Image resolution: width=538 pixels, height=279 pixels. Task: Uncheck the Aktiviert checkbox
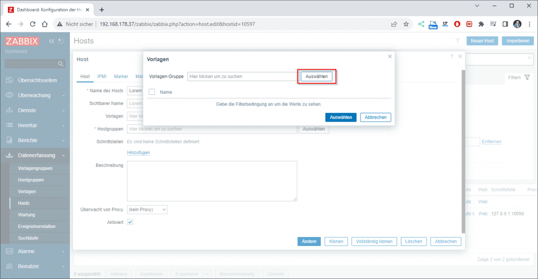[130, 222]
